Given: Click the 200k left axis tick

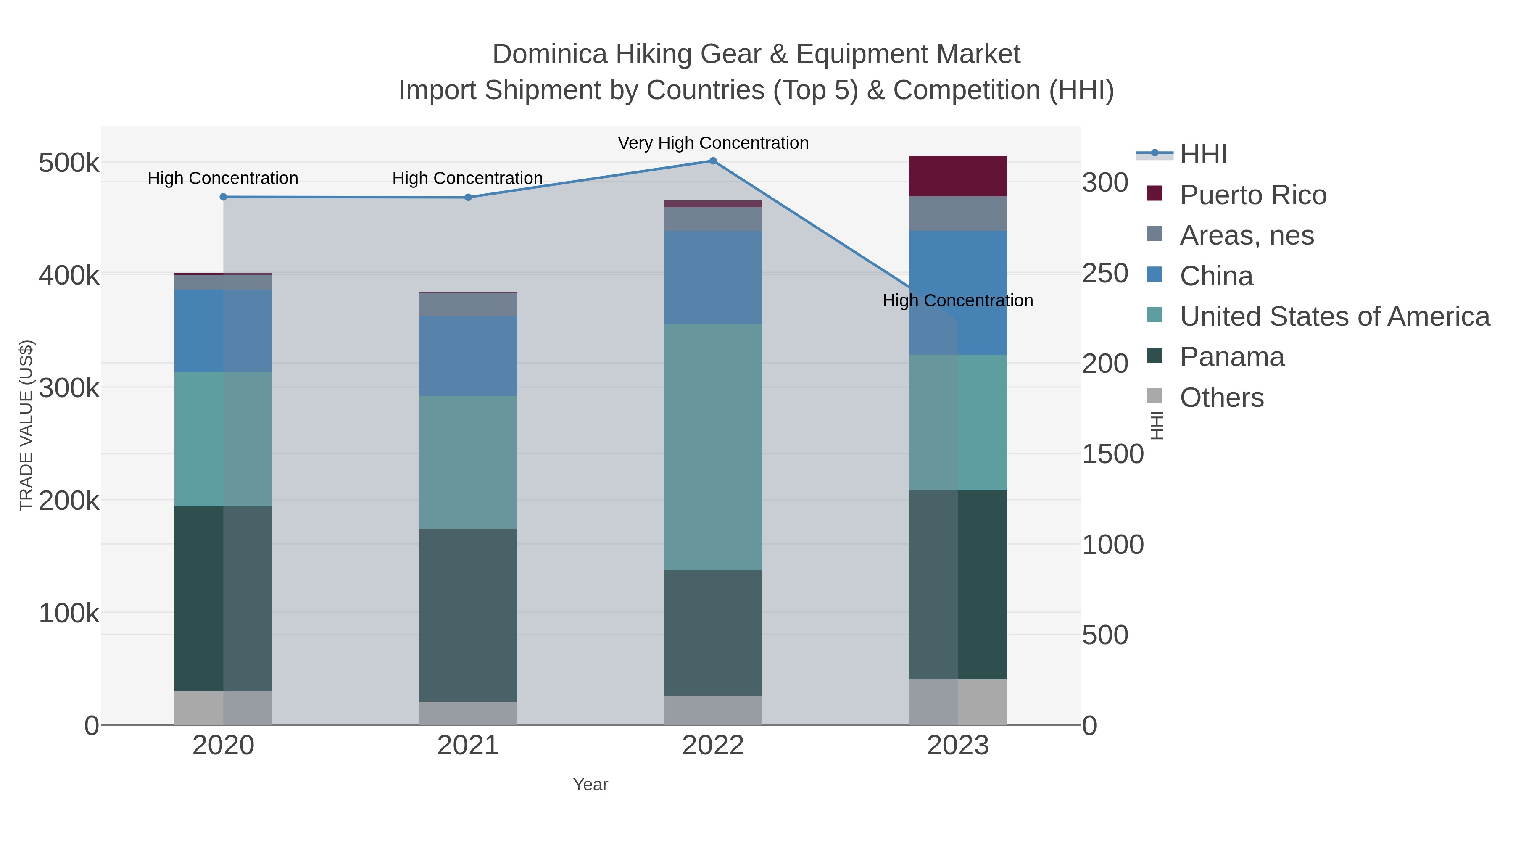Looking at the screenshot, I should tap(69, 501).
